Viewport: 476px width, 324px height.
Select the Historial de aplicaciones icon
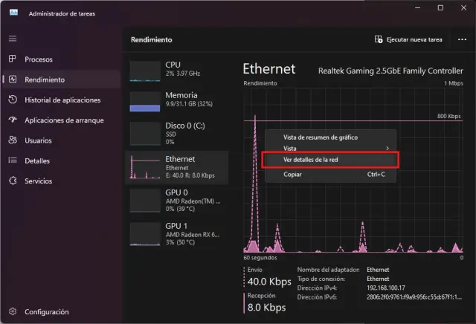point(13,100)
